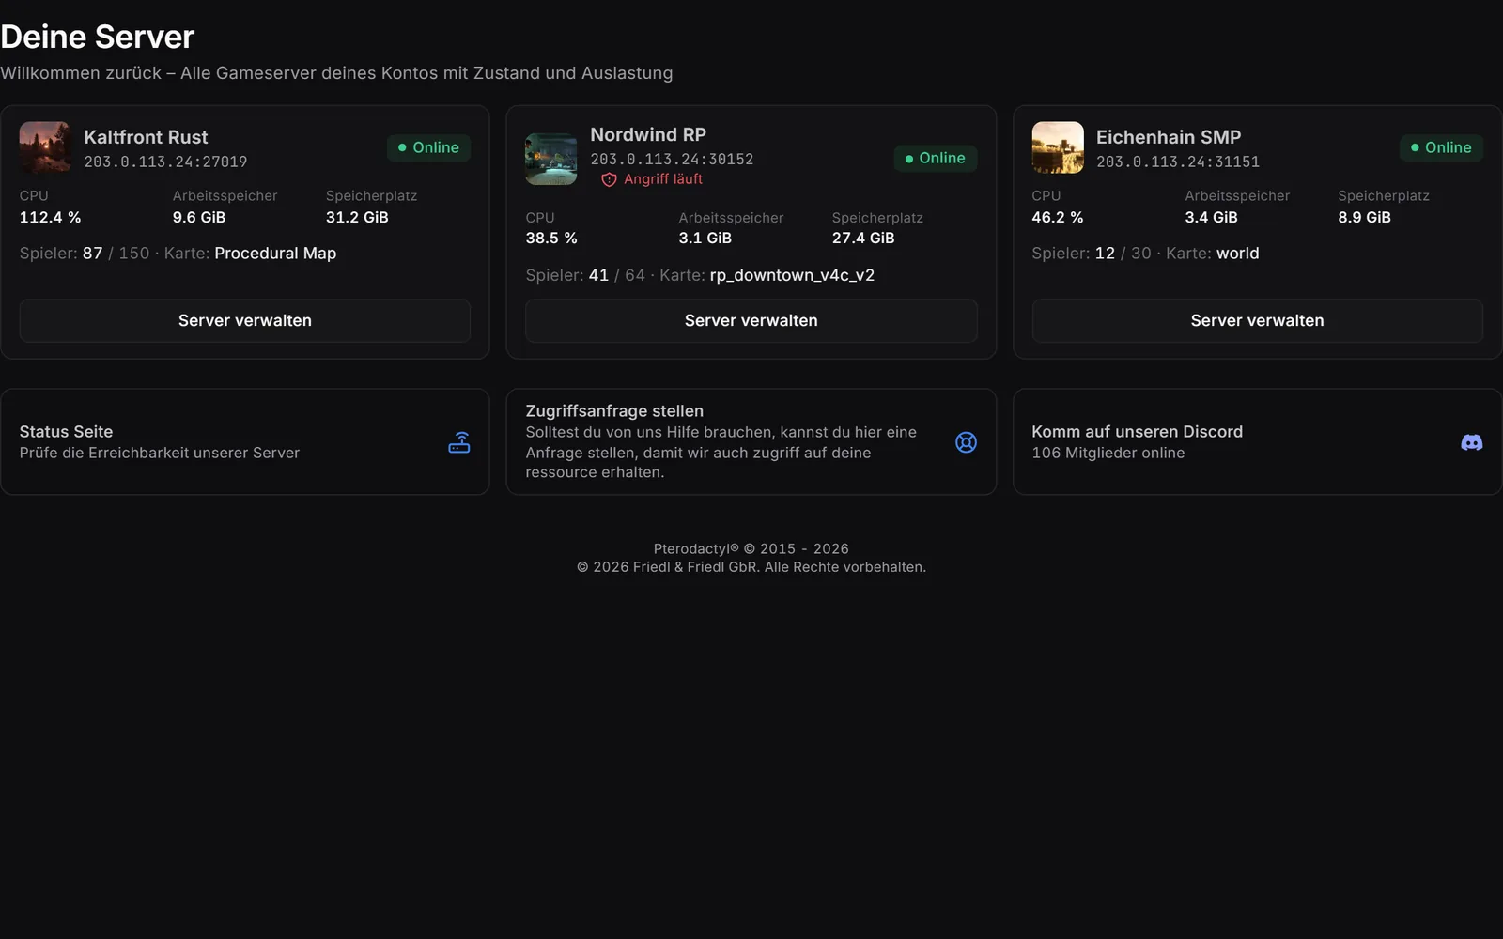The image size is (1503, 939).
Task: Click the status page router icon
Action: click(459, 442)
